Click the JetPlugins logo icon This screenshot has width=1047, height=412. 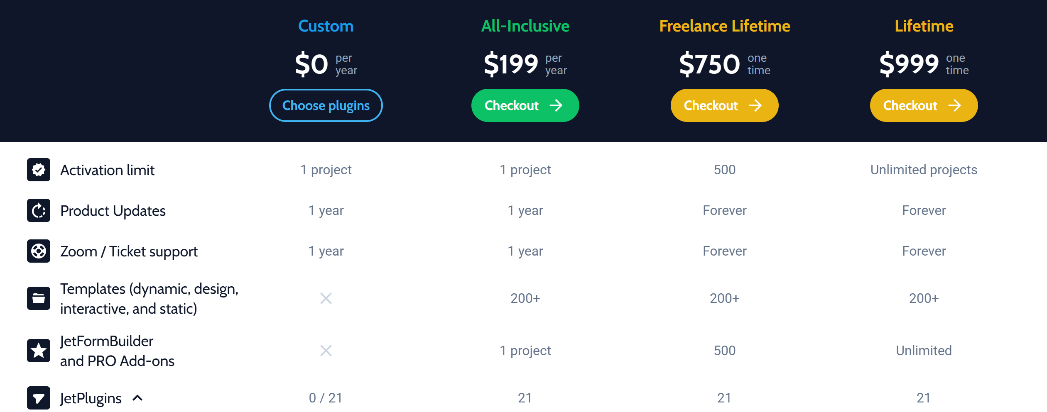click(39, 398)
